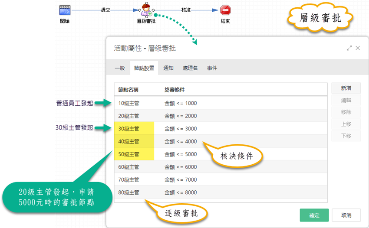Click the condition 金額 <= 3000

[x=181, y=129]
